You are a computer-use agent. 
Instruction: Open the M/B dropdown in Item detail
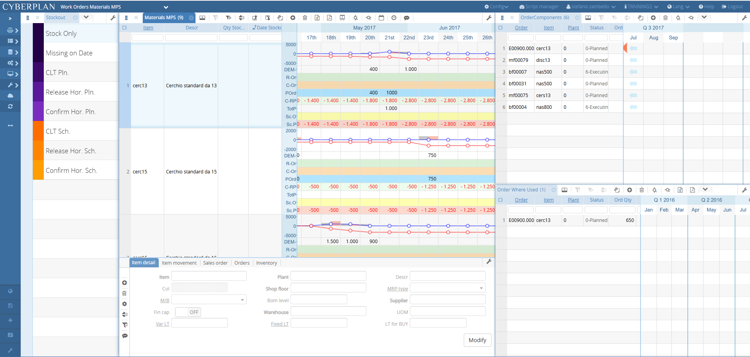pos(242,299)
